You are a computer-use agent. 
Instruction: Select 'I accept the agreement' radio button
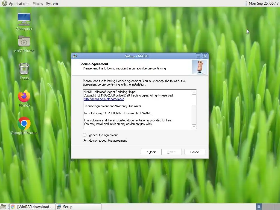click(x=85, y=135)
